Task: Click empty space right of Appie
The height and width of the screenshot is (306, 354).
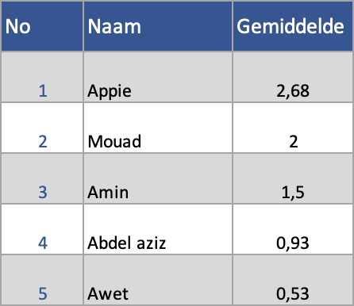Action: [182, 90]
